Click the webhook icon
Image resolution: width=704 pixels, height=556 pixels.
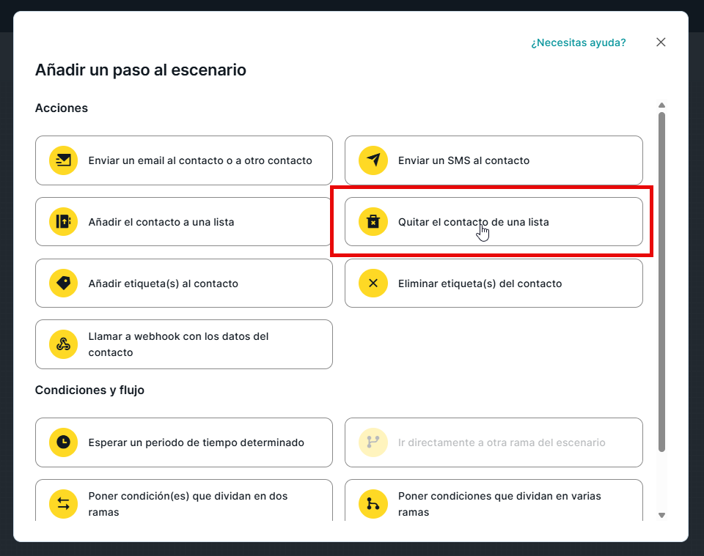pos(64,344)
